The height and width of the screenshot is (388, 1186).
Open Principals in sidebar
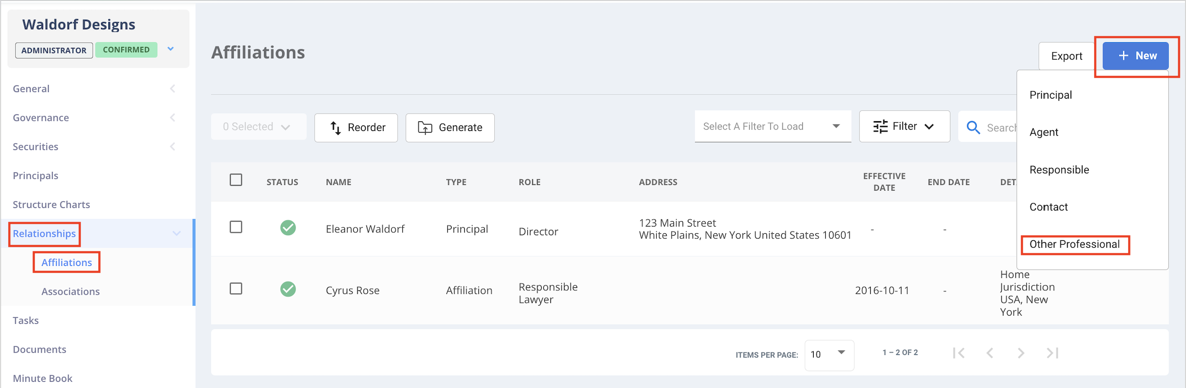pos(35,175)
